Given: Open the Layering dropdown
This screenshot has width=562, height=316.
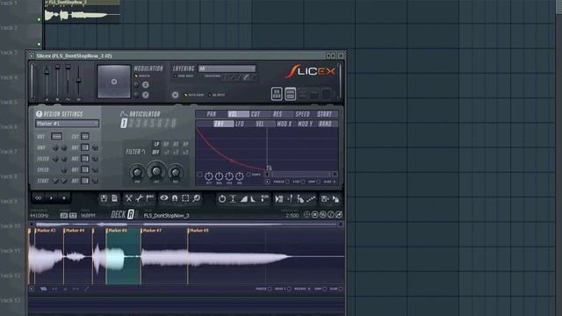Looking at the screenshot, I should click(227, 68).
